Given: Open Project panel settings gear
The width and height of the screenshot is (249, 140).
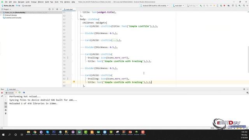Looking at the screenshot, I should pyautogui.click(x=57, y=9).
